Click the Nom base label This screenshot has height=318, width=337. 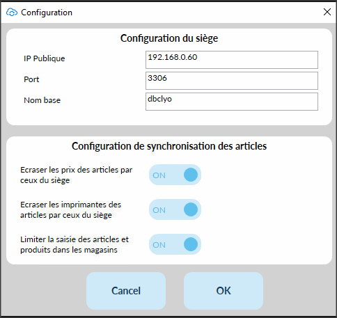[x=42, y=100]
